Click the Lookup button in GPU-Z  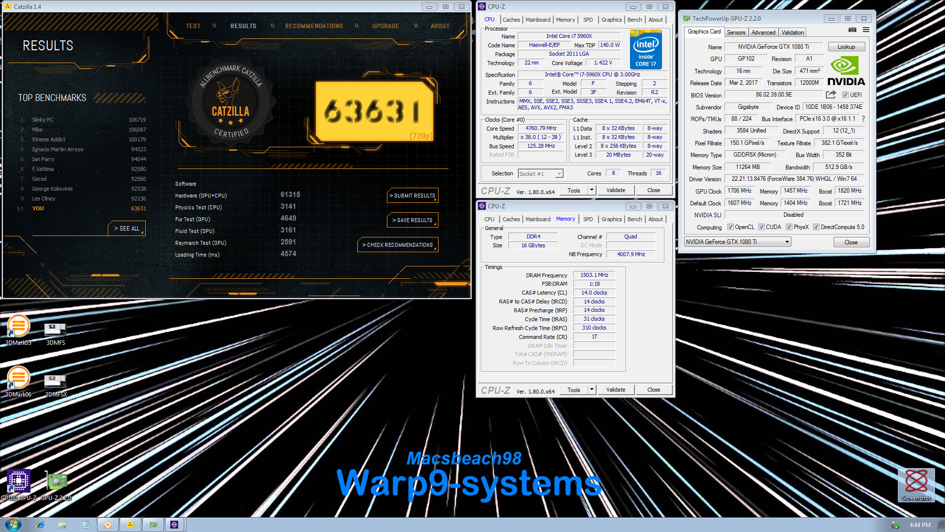coord(846,47)
